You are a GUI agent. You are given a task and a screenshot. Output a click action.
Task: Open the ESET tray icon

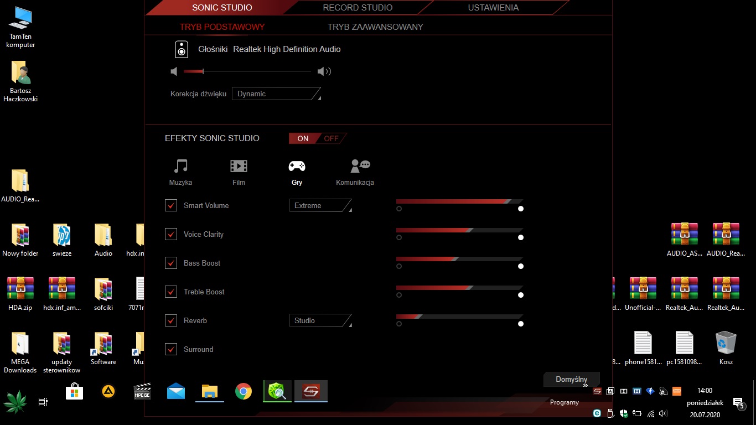[x=597, y=413]
